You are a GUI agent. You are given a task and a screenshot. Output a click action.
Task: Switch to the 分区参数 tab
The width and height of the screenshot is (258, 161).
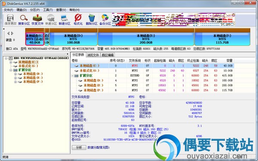(78, 55)
